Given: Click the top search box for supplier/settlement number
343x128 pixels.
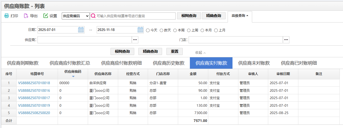Looking at the screenshot, I should point(135,16).
